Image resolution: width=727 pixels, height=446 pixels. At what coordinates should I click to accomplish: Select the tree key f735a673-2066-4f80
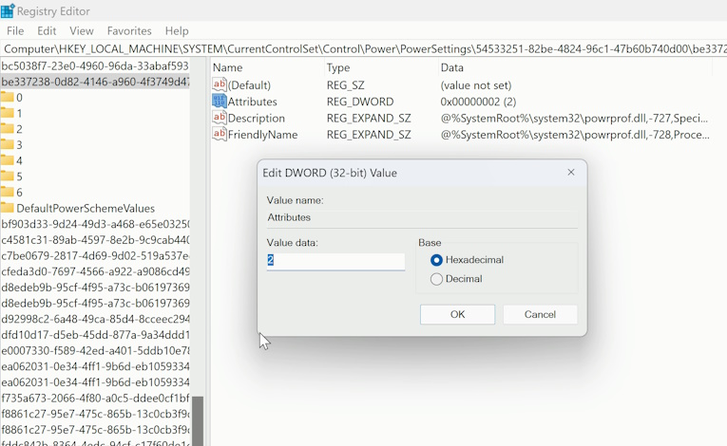[x=95, y=398]
